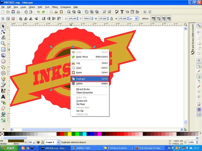Screen dimensions: 202x151
Task: Click the X coordinate input field
Action: [x=72, y=19]
